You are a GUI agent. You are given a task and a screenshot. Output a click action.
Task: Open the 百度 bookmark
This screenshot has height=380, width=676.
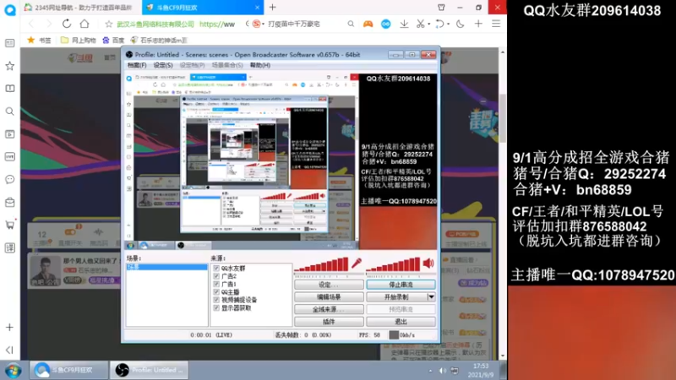click(113, 40)
